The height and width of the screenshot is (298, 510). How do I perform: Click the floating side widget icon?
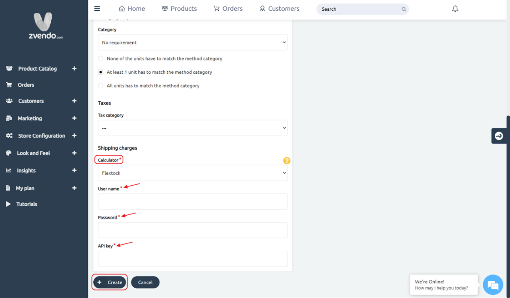point(499,136)
